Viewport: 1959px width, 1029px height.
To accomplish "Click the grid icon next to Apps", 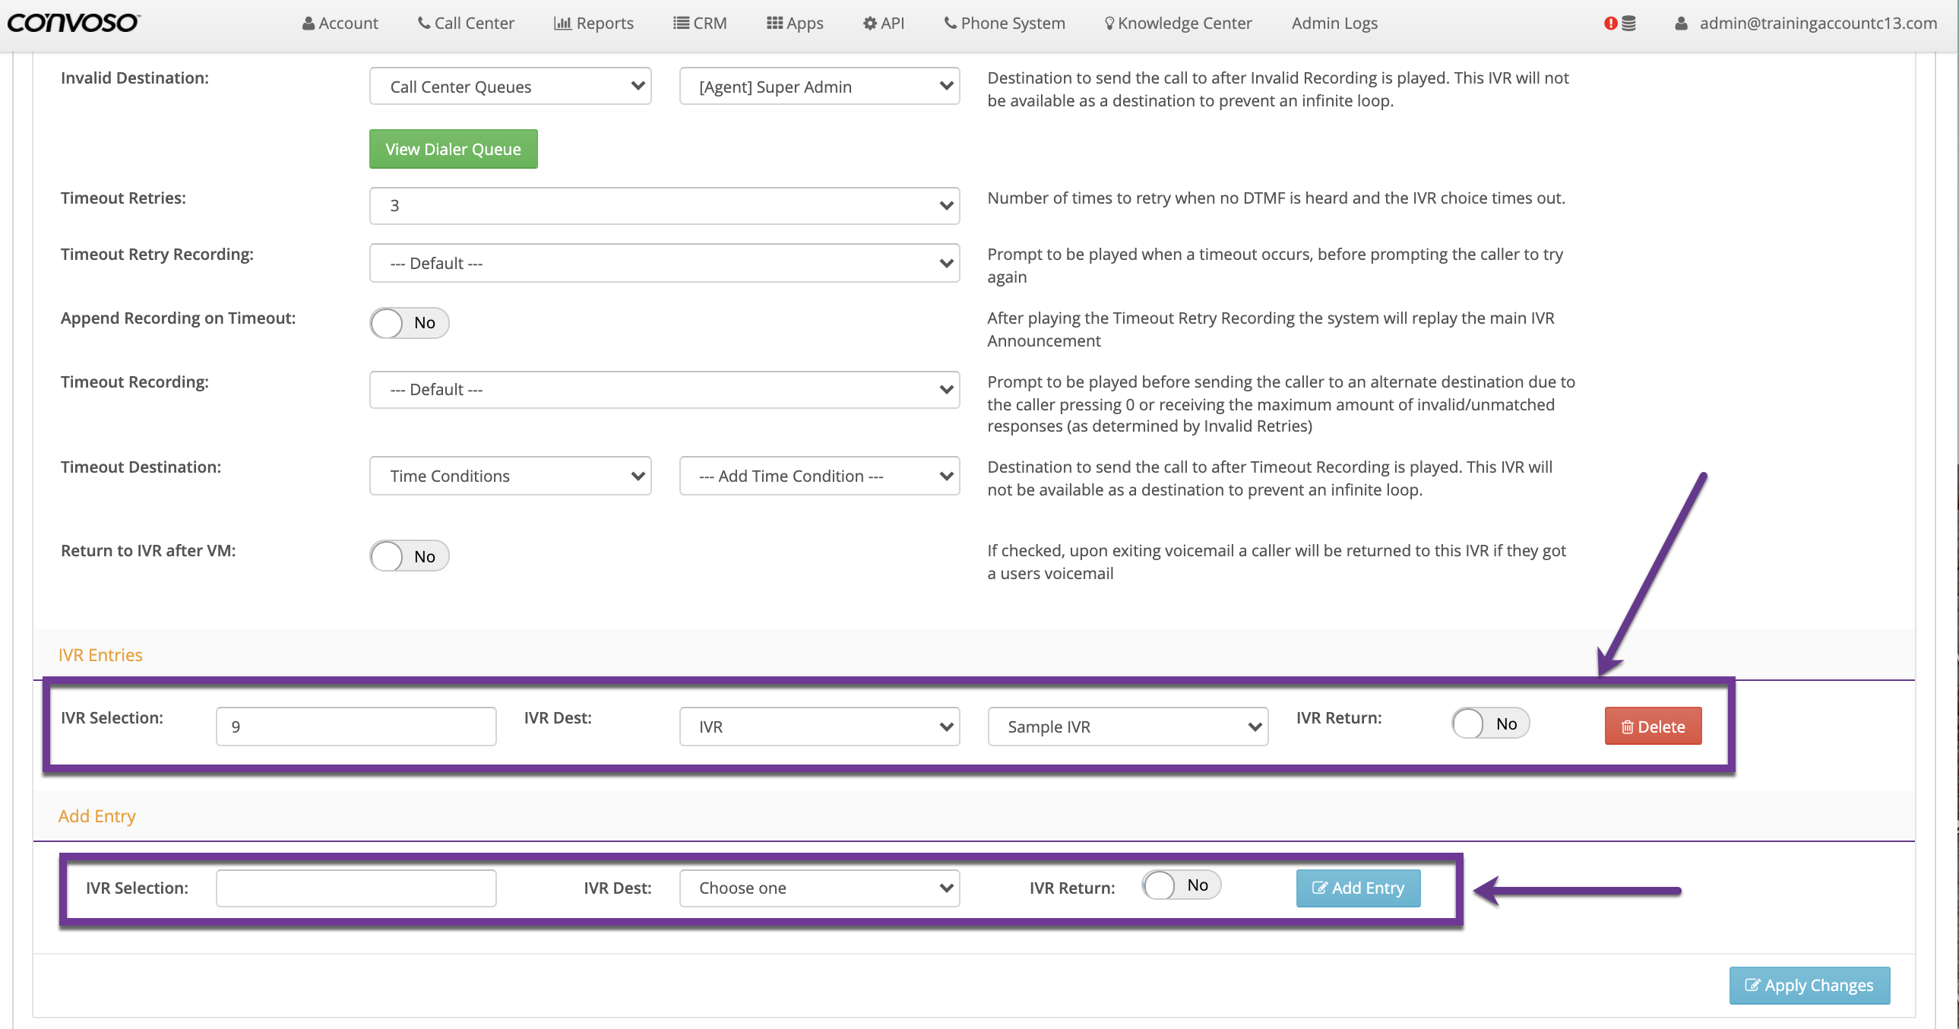I will (774, 23).
